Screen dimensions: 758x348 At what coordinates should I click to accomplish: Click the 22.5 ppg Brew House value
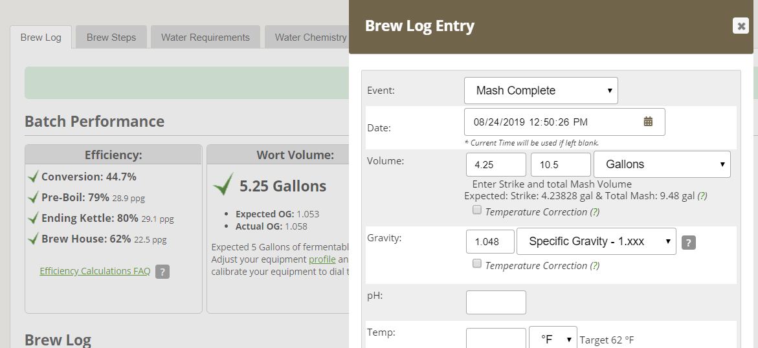click(x=150, y=240)
